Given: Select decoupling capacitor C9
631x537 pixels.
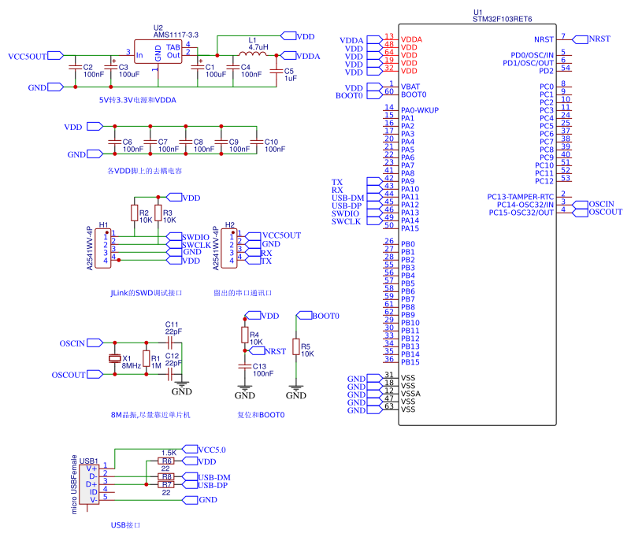Looking at the screenshot, I should pos(221,142).
